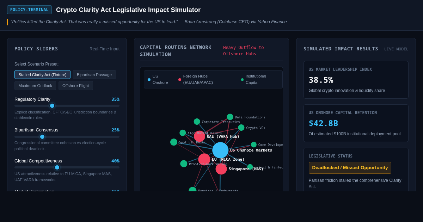
Task: Click the Institutional Capital legend label
Action: [256, 79]
